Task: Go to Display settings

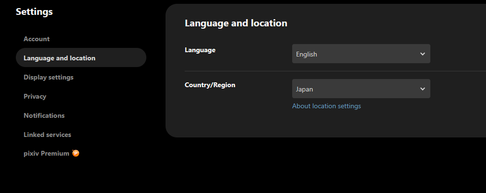Action: [48, 77]
